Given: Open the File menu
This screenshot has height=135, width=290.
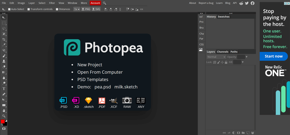Looking at the screenshot, I should 4,3.
